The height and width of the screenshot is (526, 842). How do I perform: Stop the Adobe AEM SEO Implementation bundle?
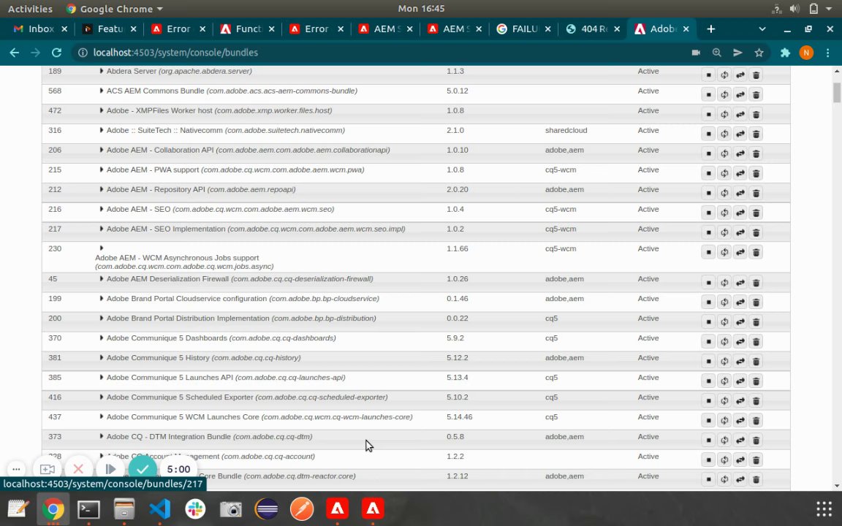click(x=708, y=232)
